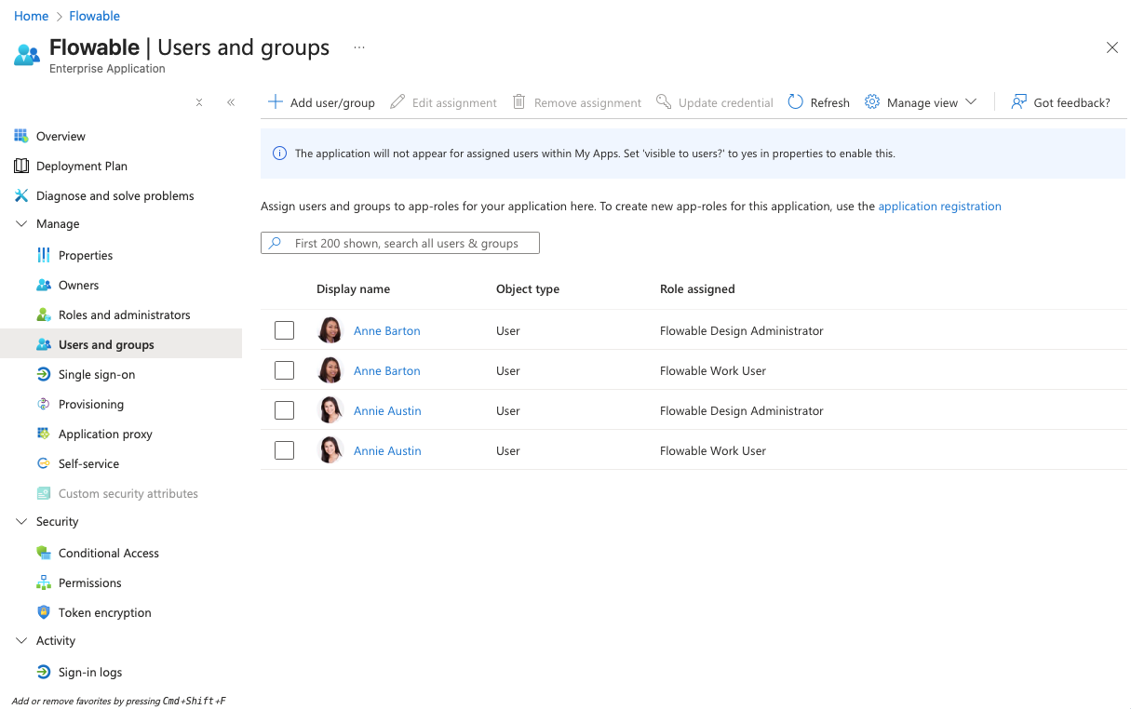1131x709 pixels.
Task: Click the Update credential key icon
Action: [x=664, y=101]
